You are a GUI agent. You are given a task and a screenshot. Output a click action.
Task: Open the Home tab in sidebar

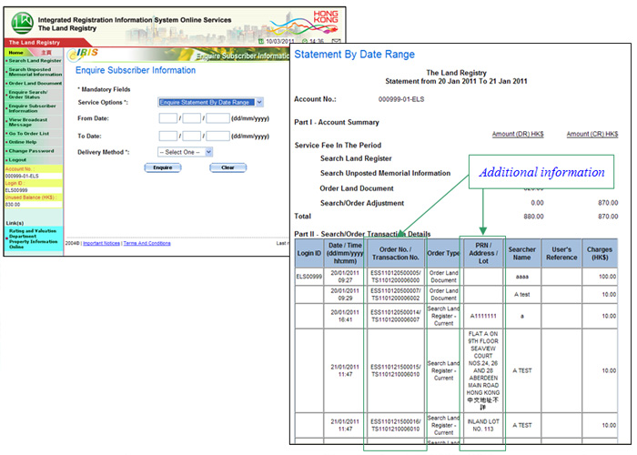coord(15,53)
